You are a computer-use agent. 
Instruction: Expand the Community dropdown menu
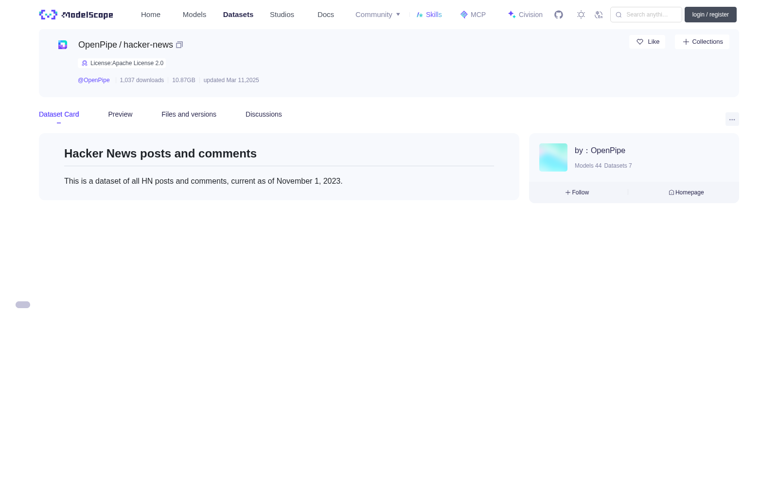tap(378, 15)
